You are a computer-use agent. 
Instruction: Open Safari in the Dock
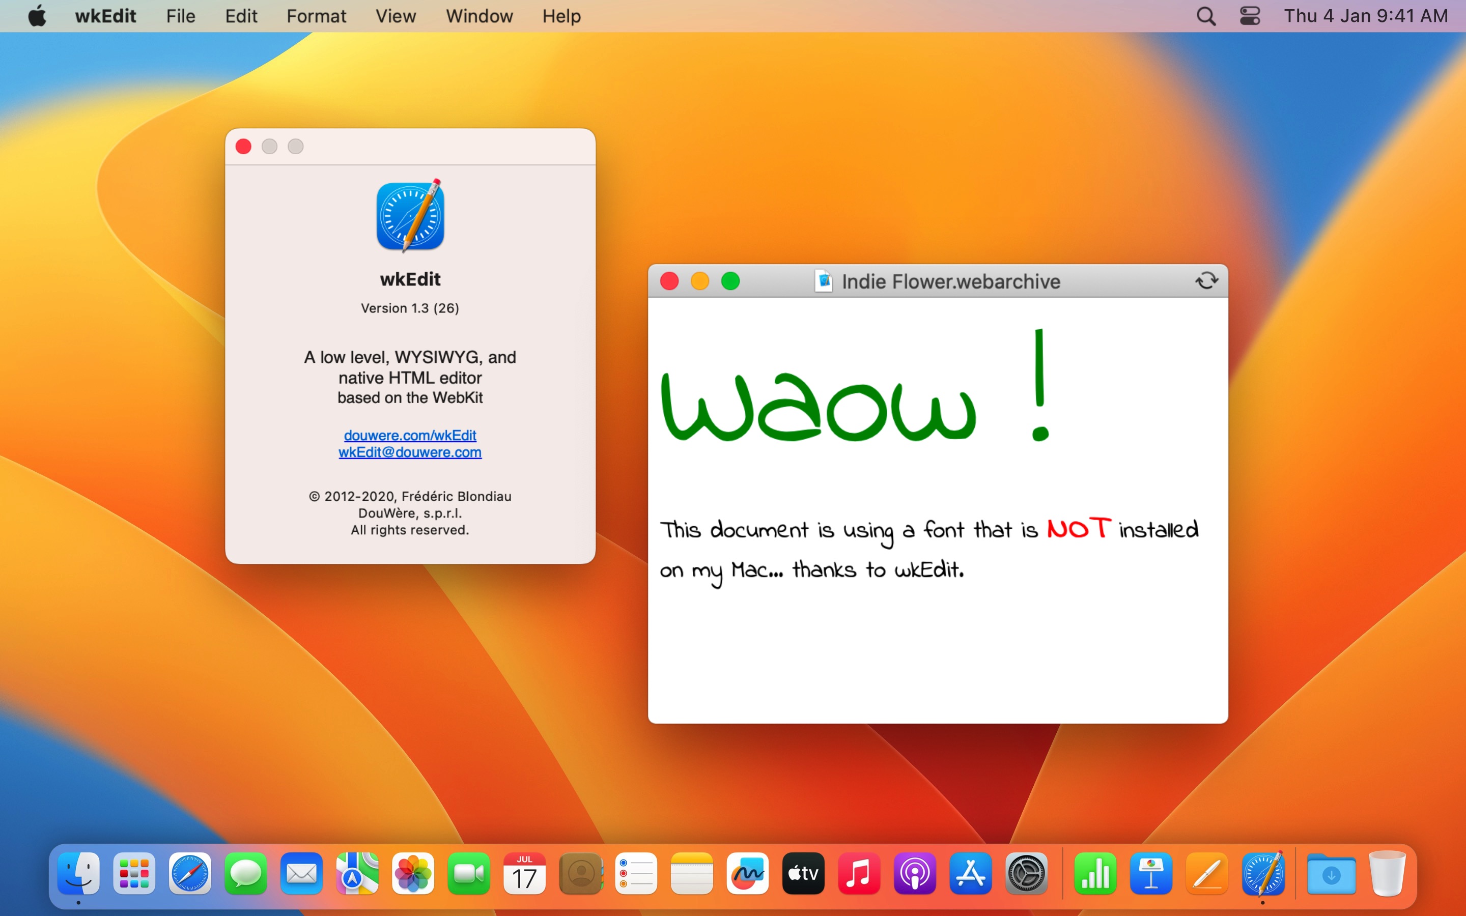click(x=190, y=874)
